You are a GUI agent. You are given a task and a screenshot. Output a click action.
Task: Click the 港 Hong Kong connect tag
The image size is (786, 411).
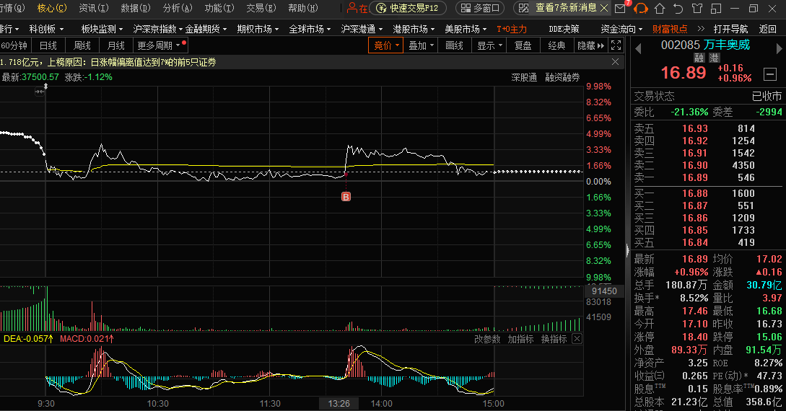click(715, 58)
